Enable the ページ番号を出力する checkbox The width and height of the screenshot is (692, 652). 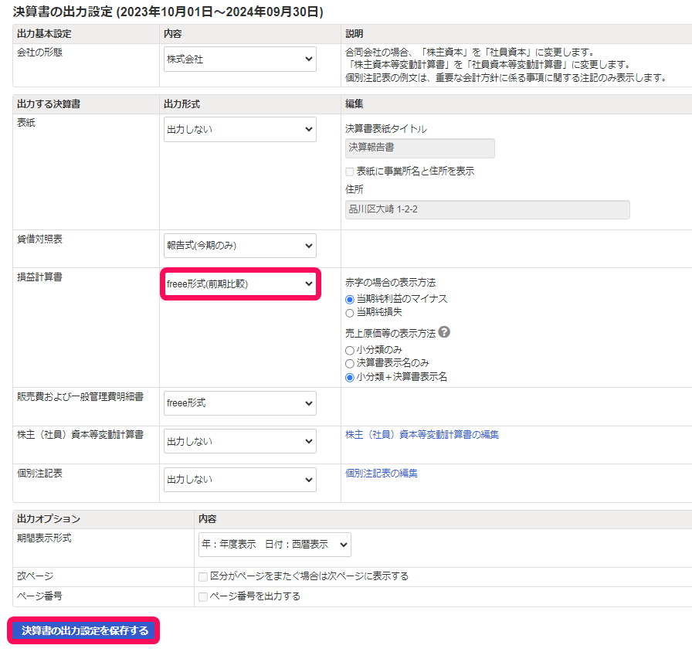click(x=203, y=597)
